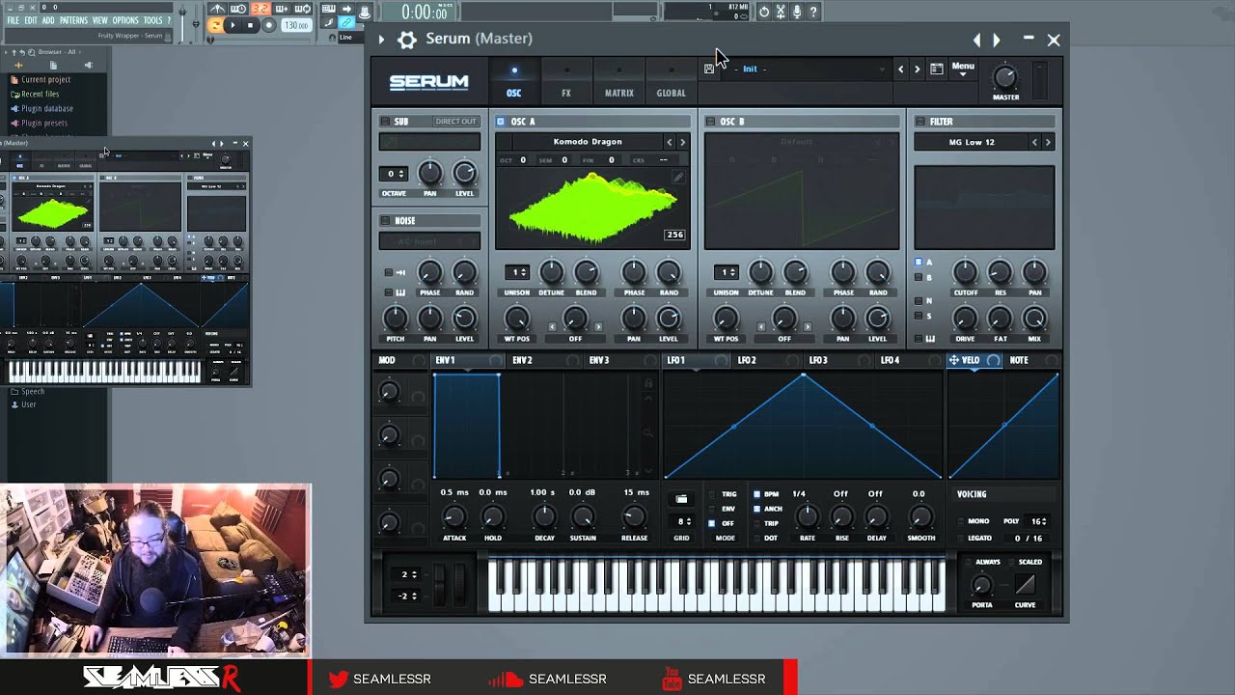
Task: Toggle the FILTER enable checkbox
Action: pos(919,122)
